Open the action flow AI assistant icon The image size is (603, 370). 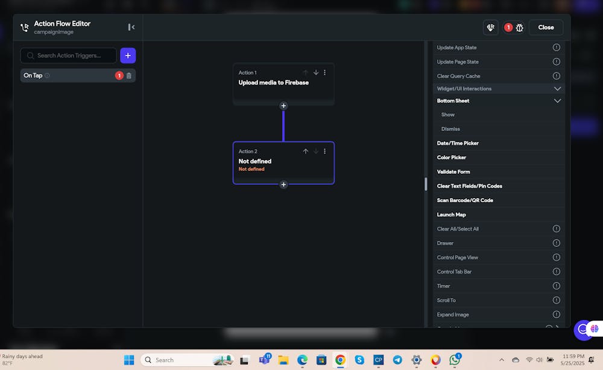pos(490,27)
